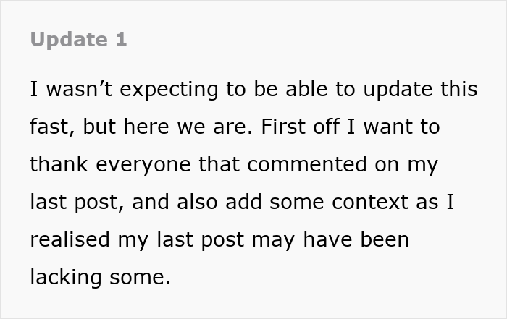This screenshot has height=319, width=507.
Task: Click the word 'able' in the first line
Action: pyautogui.click(x=306, y=89)
